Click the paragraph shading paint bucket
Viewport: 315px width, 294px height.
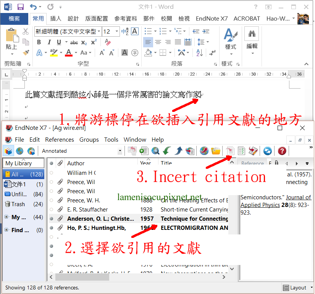coord(149,53)
